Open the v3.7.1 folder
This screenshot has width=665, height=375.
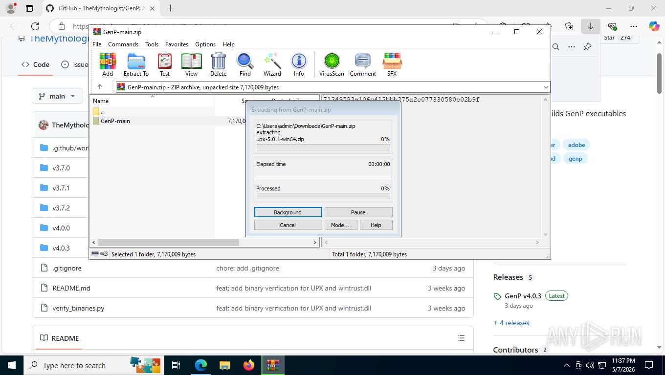tap(61, 188)
